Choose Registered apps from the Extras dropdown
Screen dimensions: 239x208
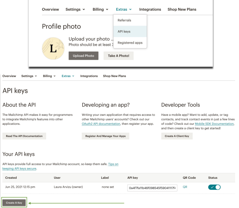click(130, 43)
